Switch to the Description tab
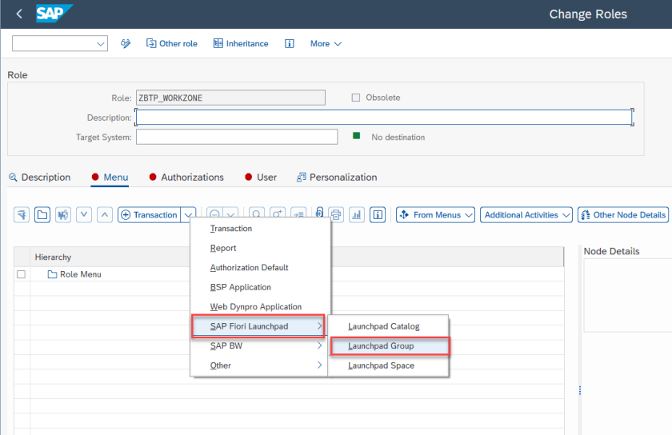This screenshot has width=672, height=435. pyautogui.click(x=39, y=177)
